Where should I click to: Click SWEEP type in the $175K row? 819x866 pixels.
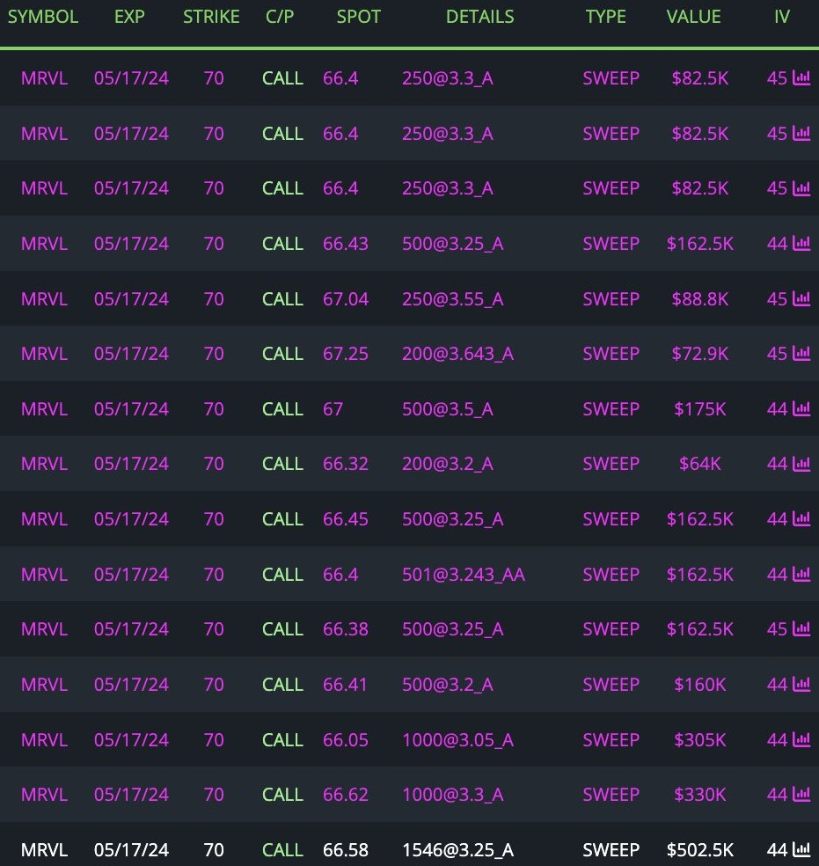(611, 408)
